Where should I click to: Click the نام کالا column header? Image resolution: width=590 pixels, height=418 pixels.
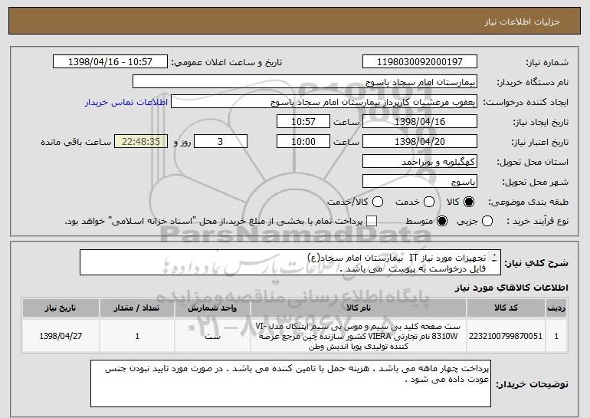(359, 308)
